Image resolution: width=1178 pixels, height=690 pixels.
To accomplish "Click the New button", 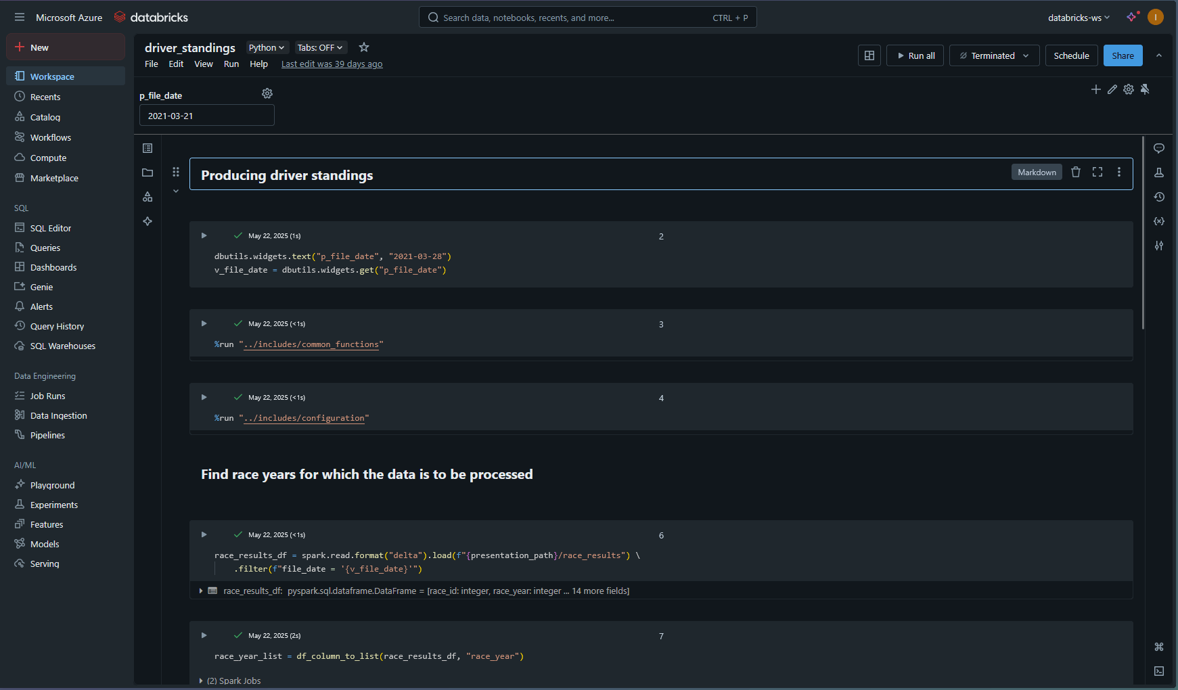I will pyautogui.click(x=66, y=47).
